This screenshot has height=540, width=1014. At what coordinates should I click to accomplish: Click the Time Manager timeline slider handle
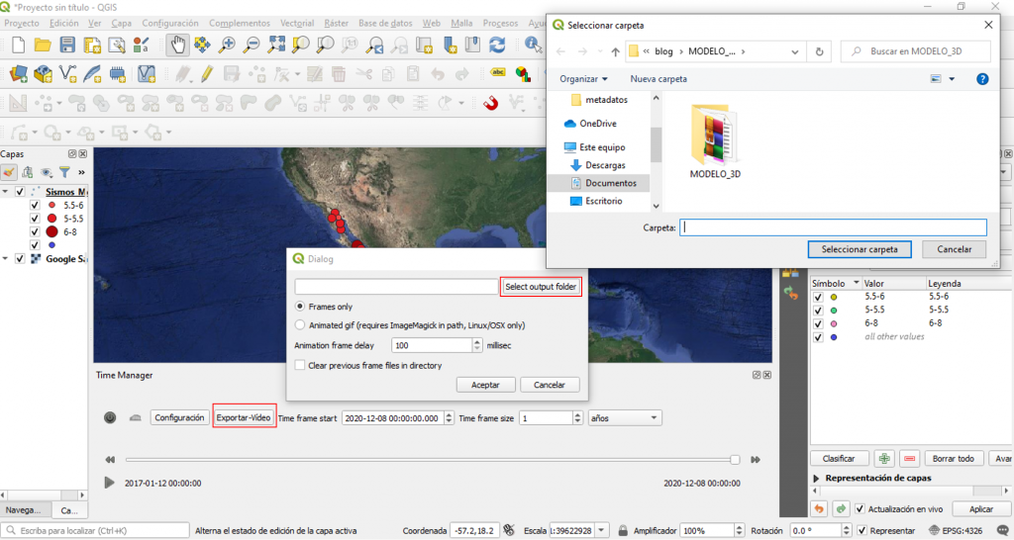(x=734, y=459)
